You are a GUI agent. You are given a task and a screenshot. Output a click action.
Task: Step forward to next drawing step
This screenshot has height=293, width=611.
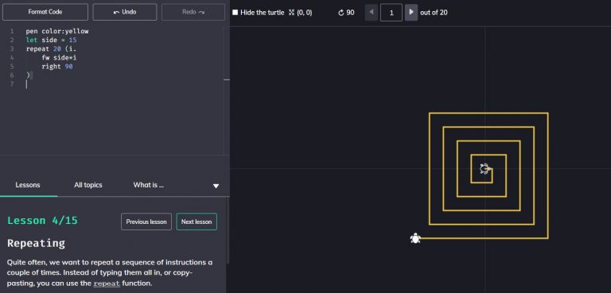point(411,13)
